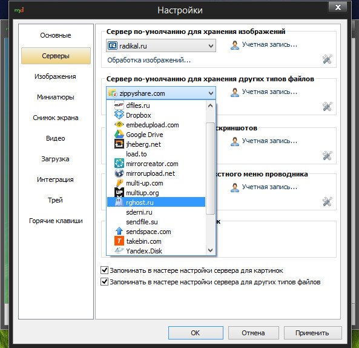
Task: Choose the Google Drive icon entry
Action: 119,135
